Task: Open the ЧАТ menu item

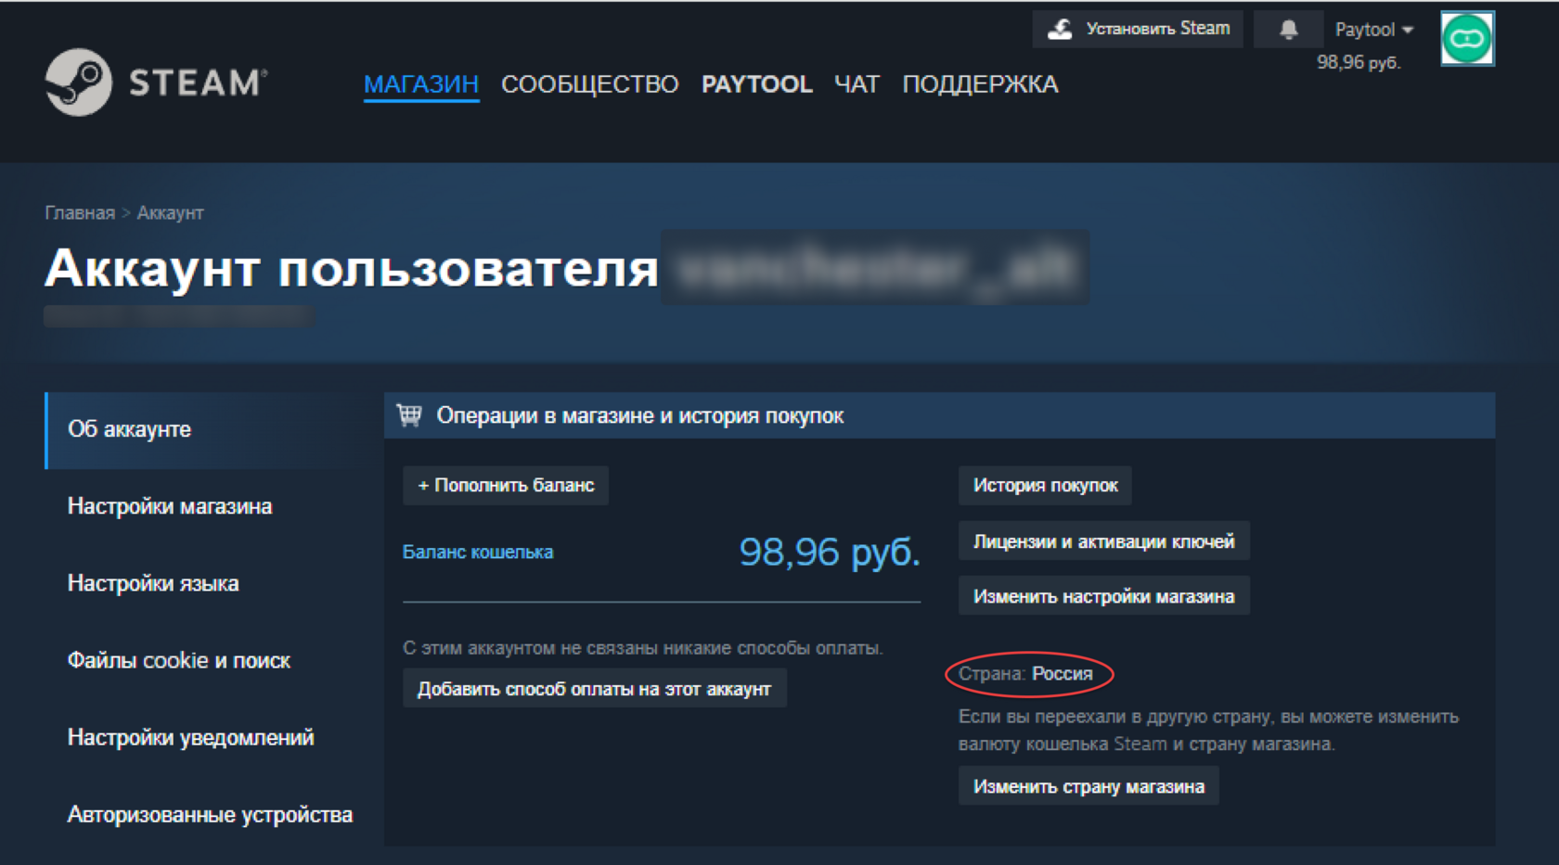Action: click(857, 84)
